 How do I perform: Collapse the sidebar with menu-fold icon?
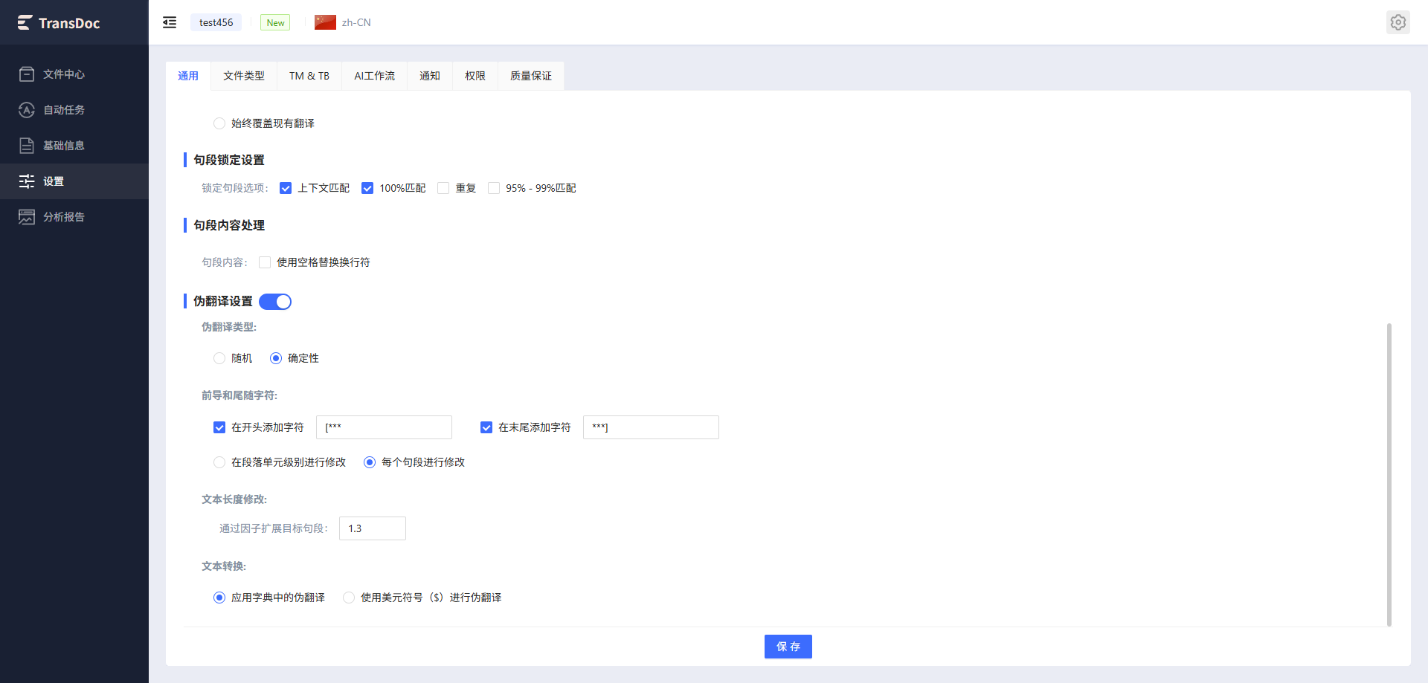pos(170,22)
